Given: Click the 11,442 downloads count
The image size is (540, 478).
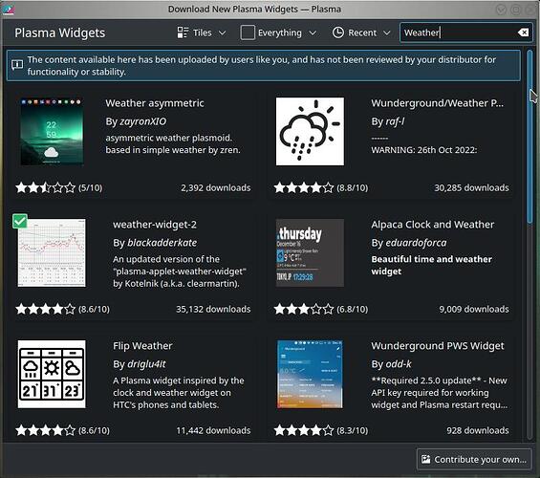Looking at the screenshot, I should pos(213,430).
